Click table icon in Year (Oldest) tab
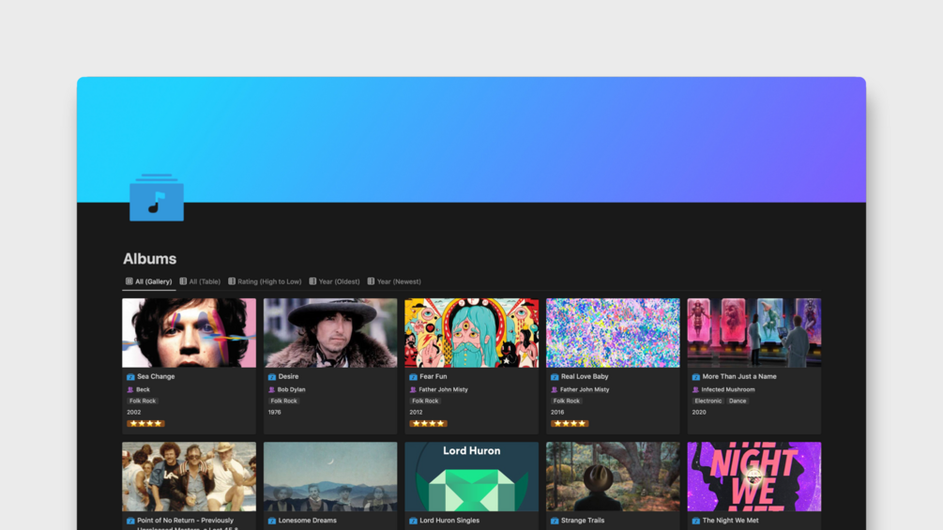This screenshot has width=943, height=530. coord(312,281)
